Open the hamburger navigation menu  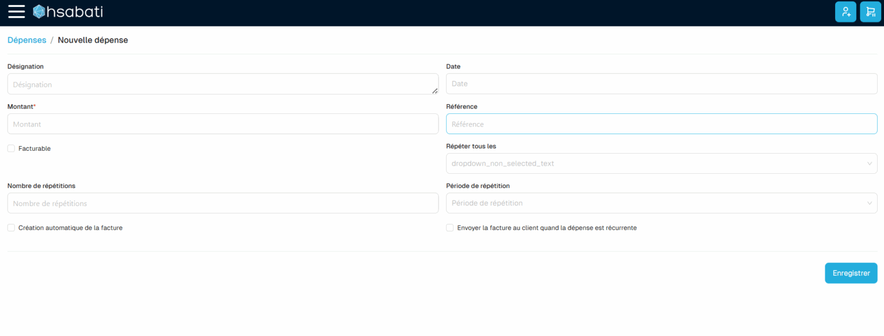point(16,12)
